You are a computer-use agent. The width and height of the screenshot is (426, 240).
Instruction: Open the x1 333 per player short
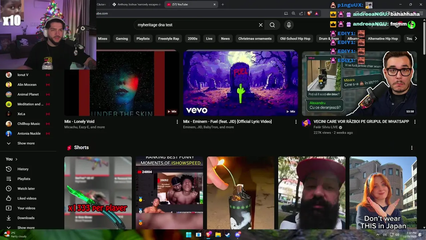pyautogui.click(x=98, y=193)
